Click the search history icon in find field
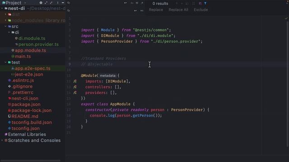The height and width of the screenshot is (162, 289). pos(68,3)
